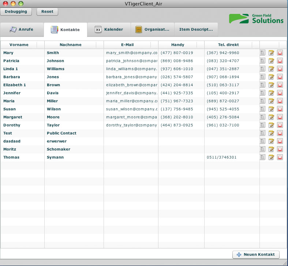Show details for Jennifer Davis

[262, 93]
